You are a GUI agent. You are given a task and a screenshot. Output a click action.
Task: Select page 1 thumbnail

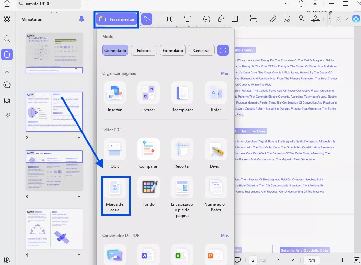click(x=54, y=53)
